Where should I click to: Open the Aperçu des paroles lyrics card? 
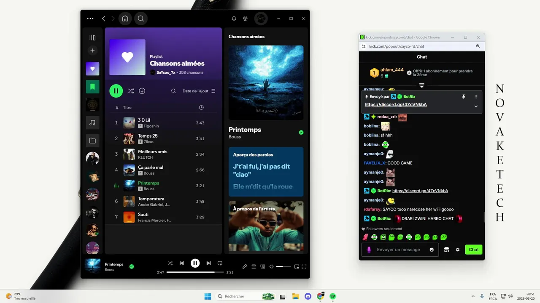pyautogui.click(x=266, y=172)
